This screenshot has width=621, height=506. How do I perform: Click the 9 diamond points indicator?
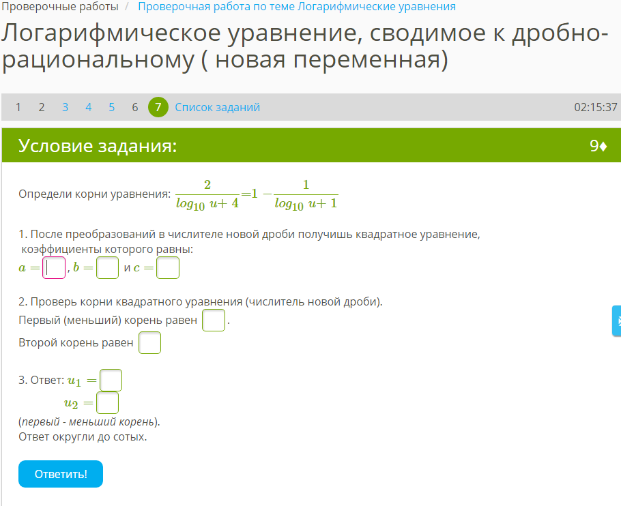click(x=598, y=146)
